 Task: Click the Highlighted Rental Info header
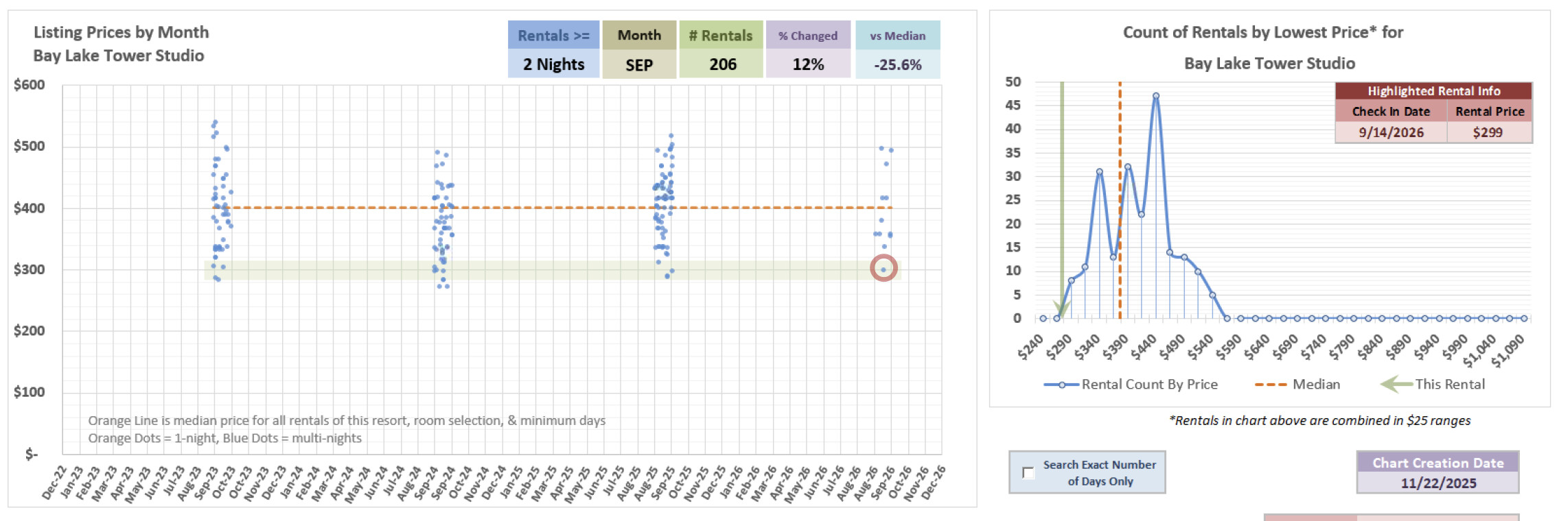click(1433, 91)
